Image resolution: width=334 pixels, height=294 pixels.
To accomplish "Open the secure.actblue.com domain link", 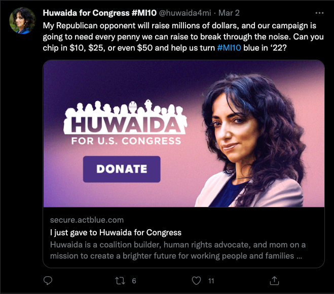I will tap(87, 220).
